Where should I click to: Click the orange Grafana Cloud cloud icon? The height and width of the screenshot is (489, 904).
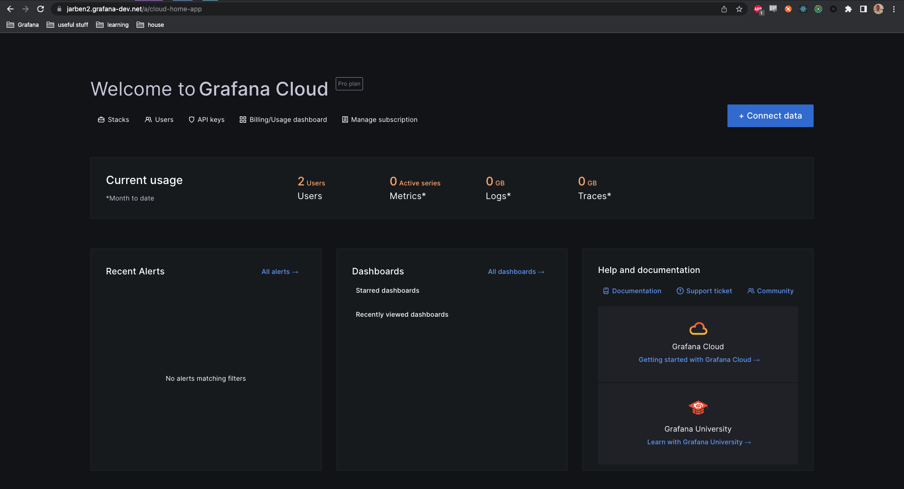698,329
